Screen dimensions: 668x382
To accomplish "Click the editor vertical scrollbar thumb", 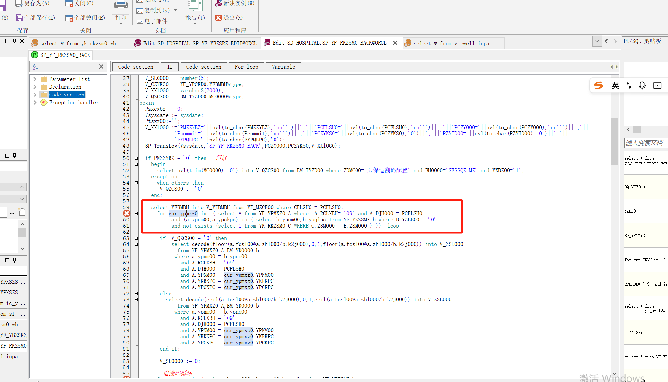I will [614, 142].
